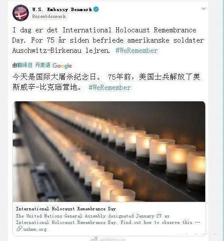Open #WeRemember hashtag in the Chinese translation

pos(110,88)
